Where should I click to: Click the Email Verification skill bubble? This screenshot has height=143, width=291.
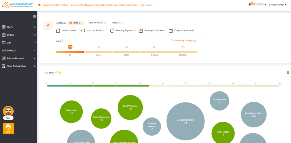(x=130, y=108)
